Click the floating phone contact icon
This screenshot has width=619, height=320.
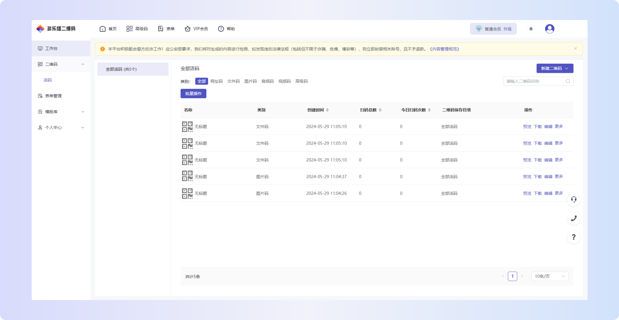coord(574,218)
